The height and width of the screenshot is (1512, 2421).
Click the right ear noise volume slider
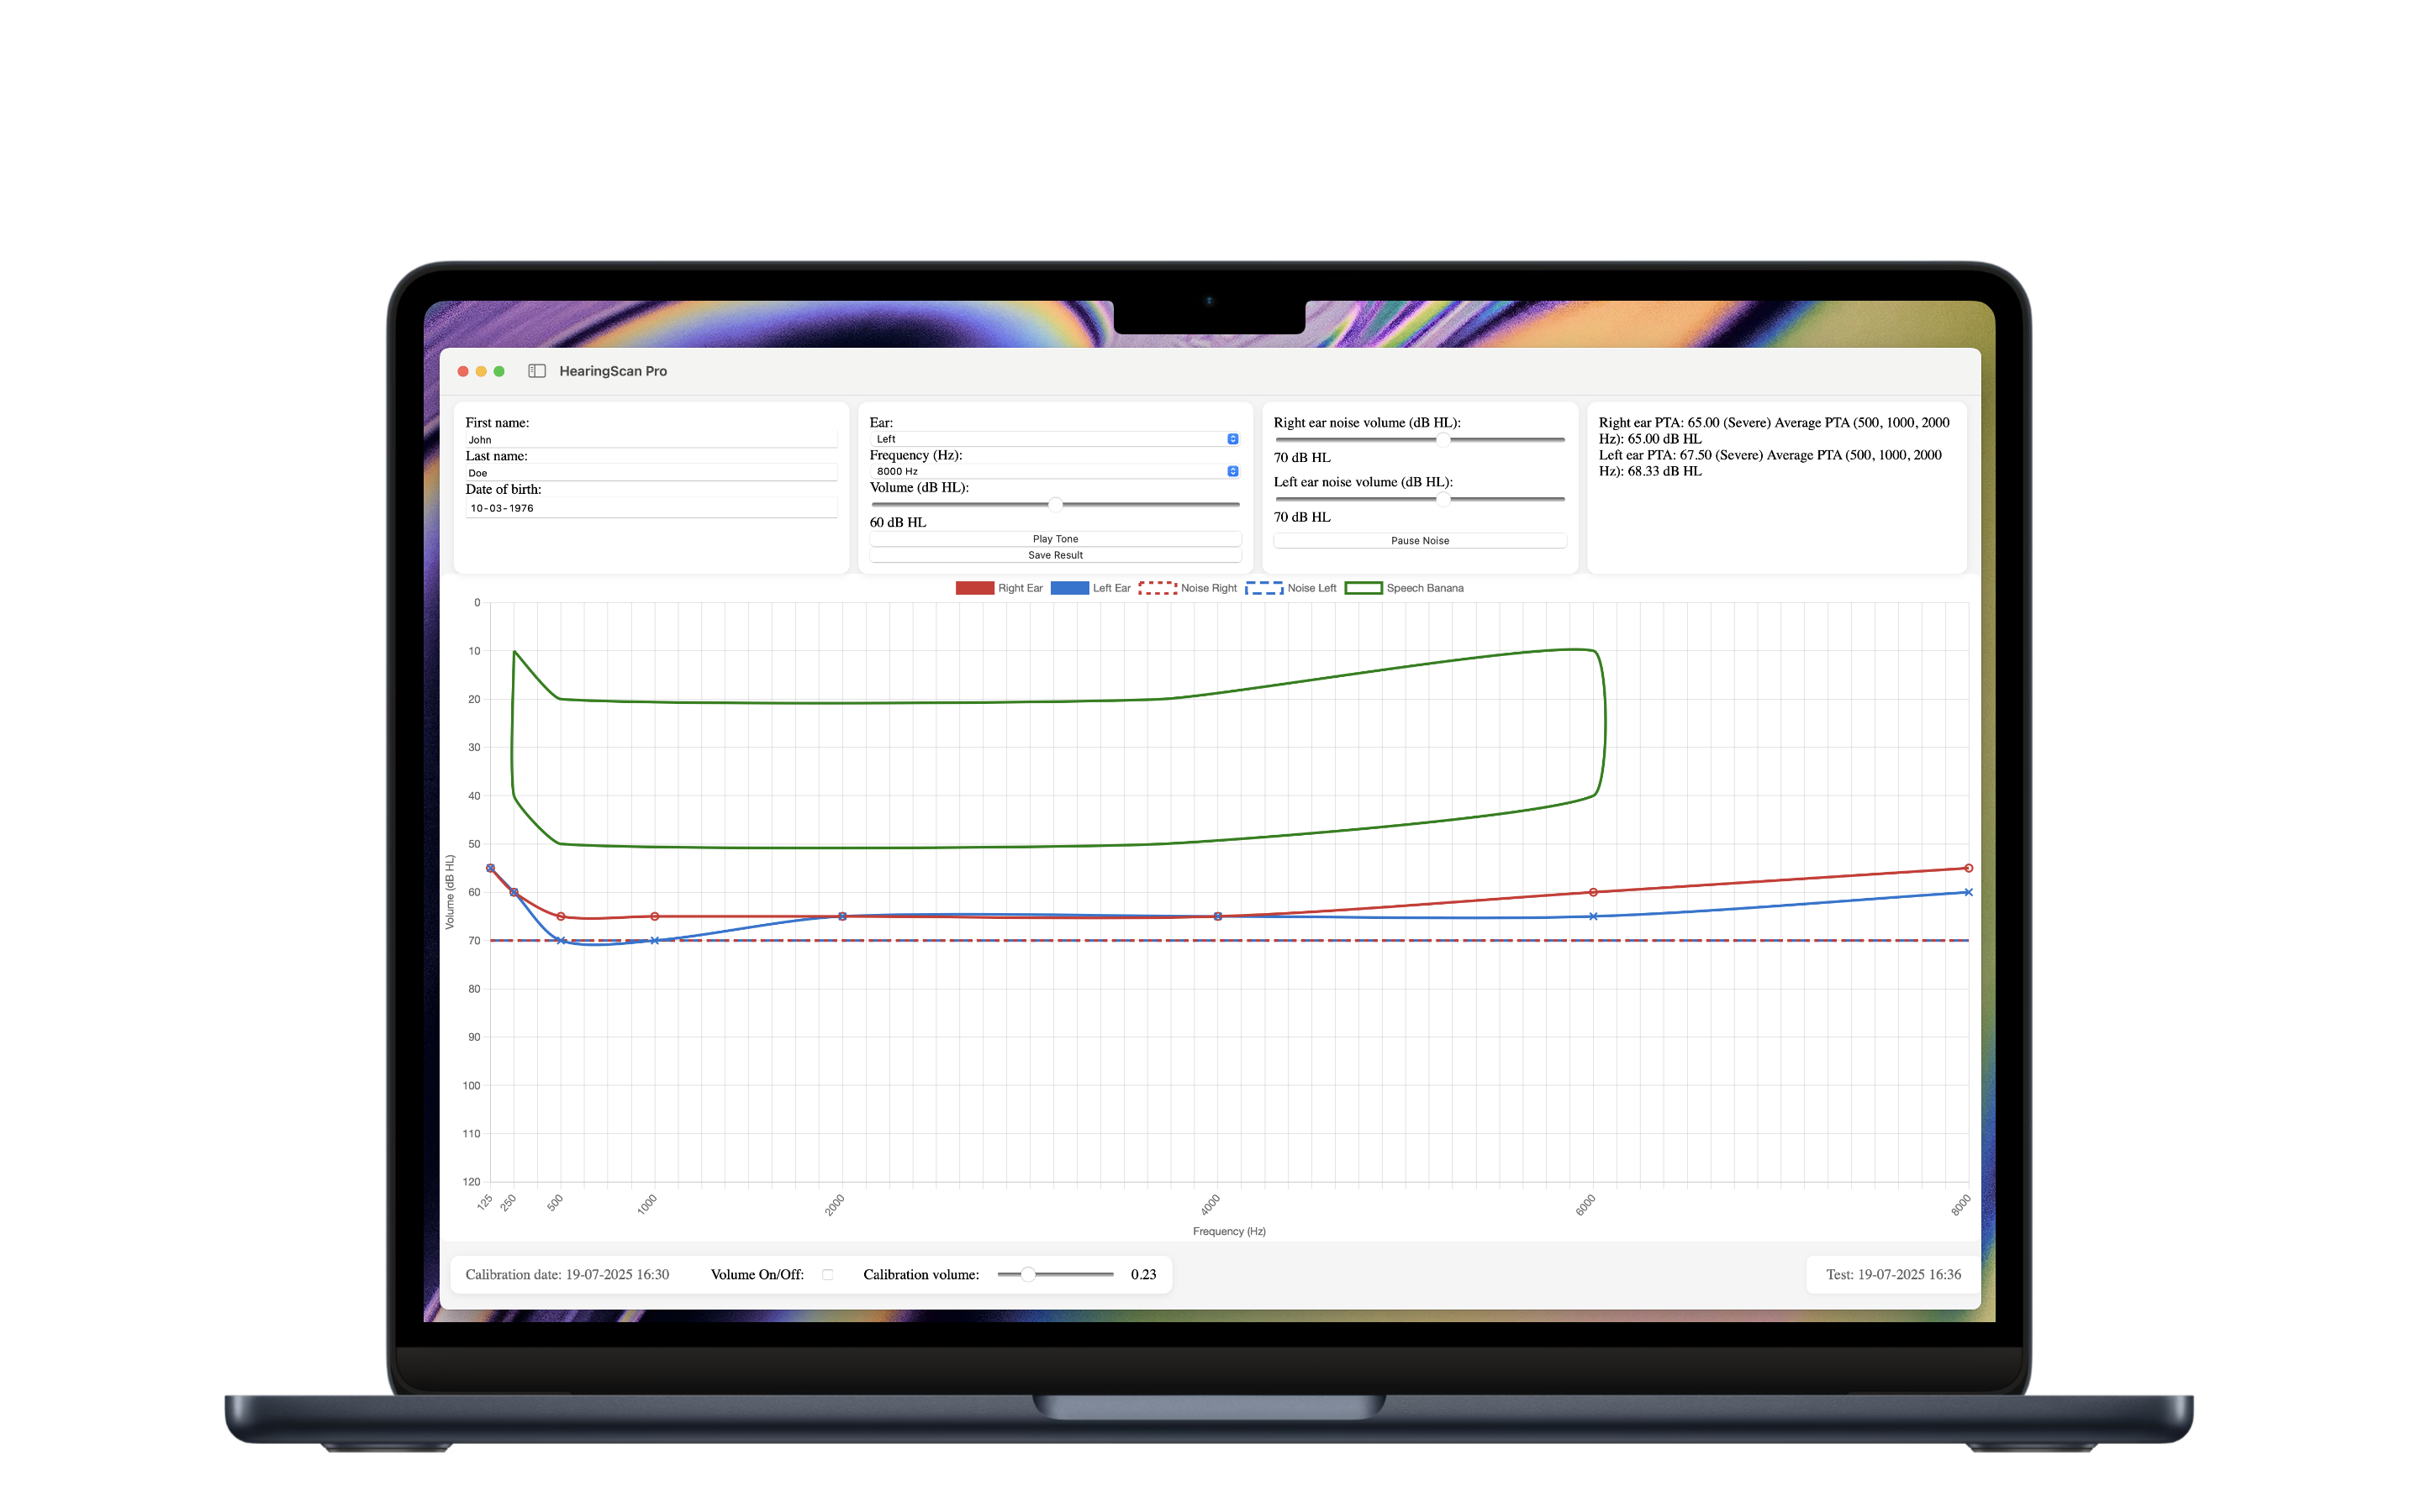pyautogui.click(x=1443, y=439)
